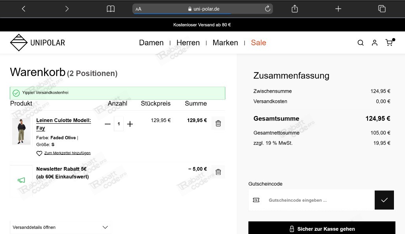The image size is (405, 234).
Task: Open a new tab with plus icon
Action: coord(338,9)
